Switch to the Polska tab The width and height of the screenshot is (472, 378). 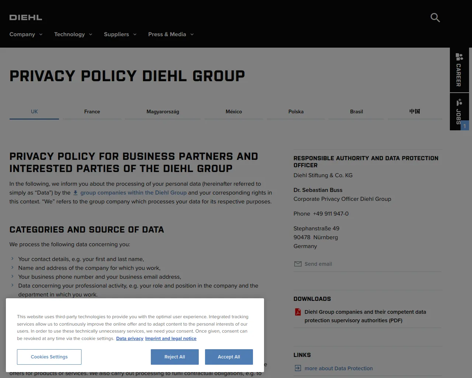[x=296, y=111]
